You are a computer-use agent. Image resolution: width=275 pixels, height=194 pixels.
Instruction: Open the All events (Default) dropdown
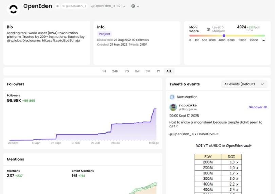click(x=244, y=84)
